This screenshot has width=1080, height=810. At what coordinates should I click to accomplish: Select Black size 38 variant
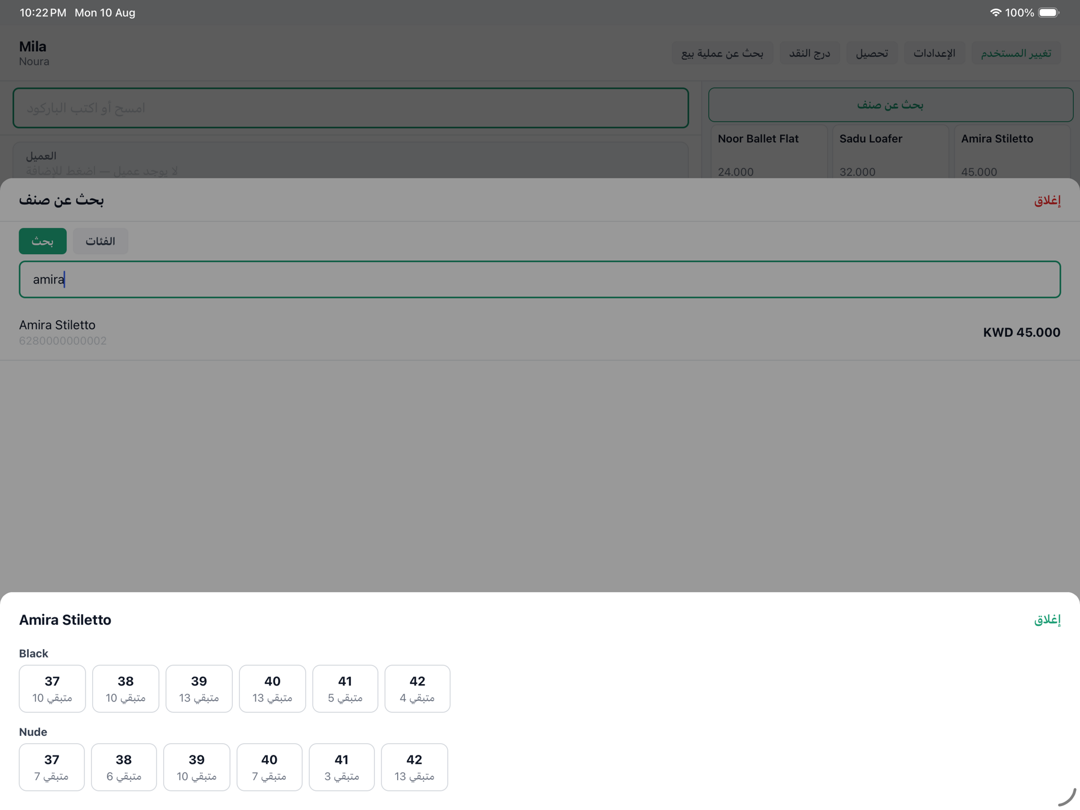[125, 688]
